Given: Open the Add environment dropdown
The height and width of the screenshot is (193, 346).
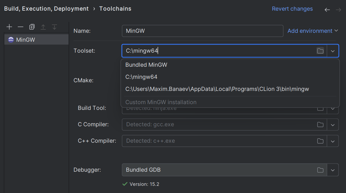Looking at the screenshot, I should [313, 31].
